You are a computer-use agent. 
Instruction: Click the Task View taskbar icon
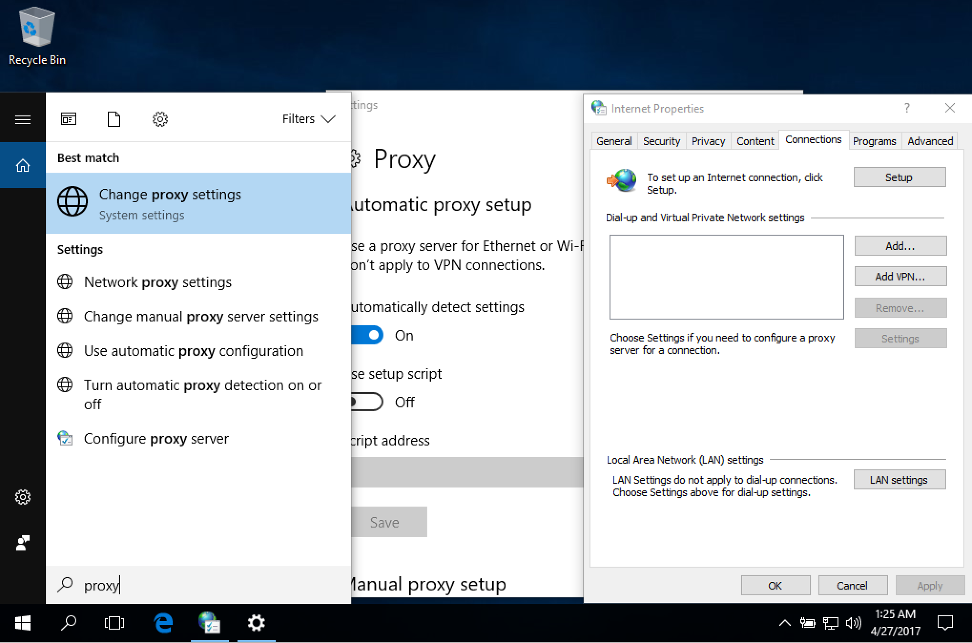pos(114,623)
